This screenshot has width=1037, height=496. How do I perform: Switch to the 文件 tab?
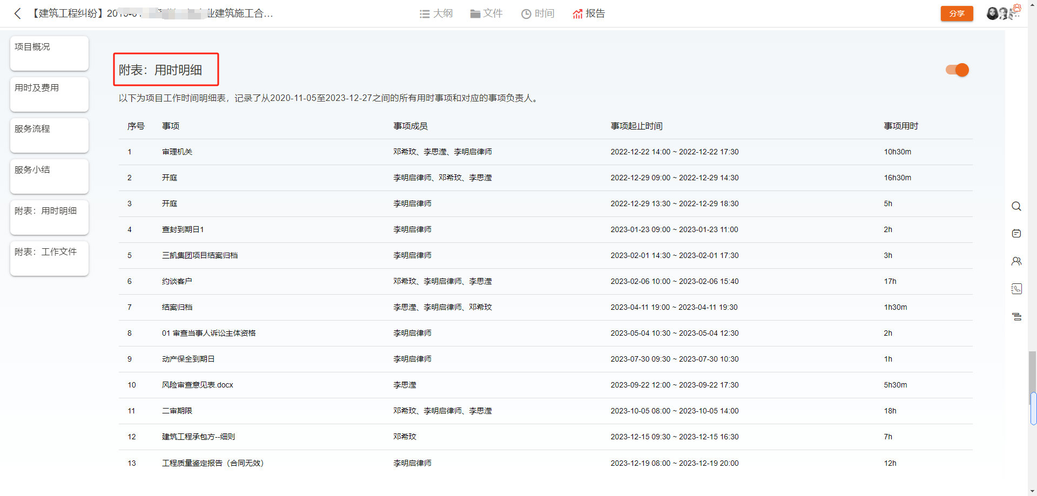coord(486,13)
